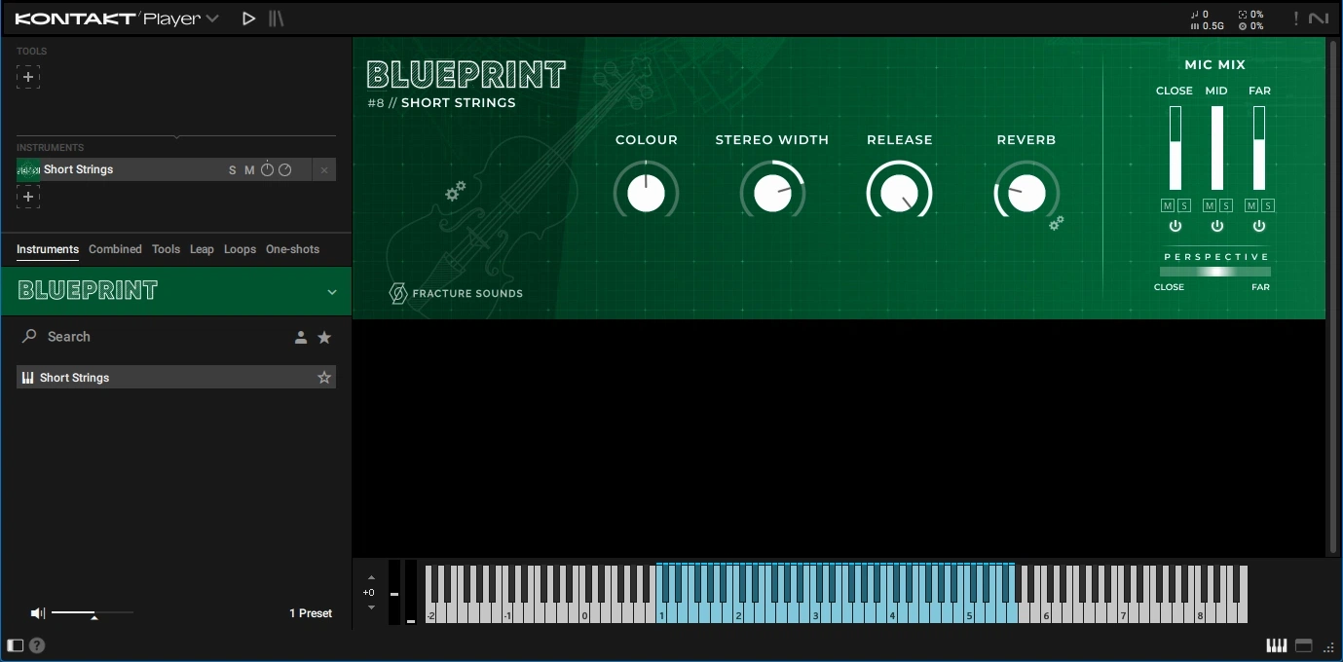Click the speaker volume icon at the browser bottom
This screenshot has width=1343, height=662.
(x=38, y=613)
